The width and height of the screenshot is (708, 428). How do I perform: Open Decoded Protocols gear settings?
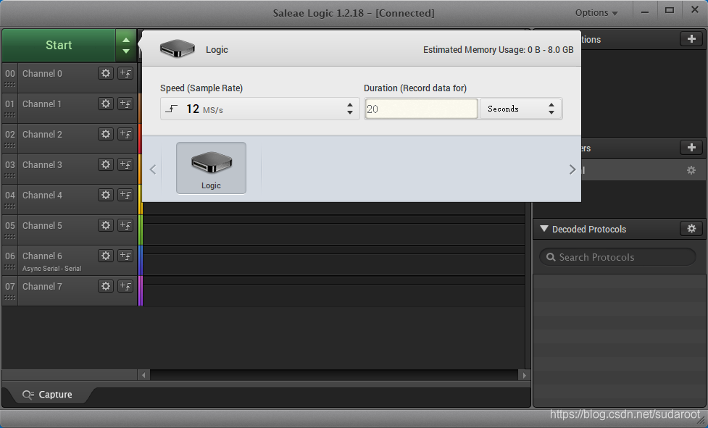click(x=691, y=229)
